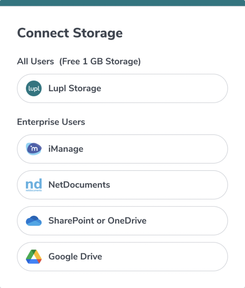This screenshot has width=245, height=288.
Task: Select the purple iManage circle badge
Action: pyautogui.click(x=33, y=149)
